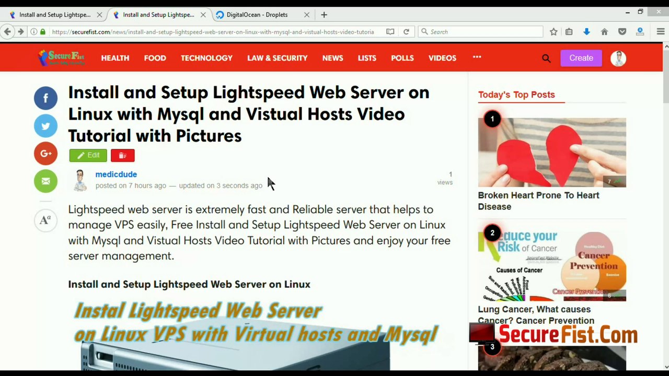This screenshot has height=376, width=669.
Task: Click the green Edit button
Action: click(x=88, y=155)
